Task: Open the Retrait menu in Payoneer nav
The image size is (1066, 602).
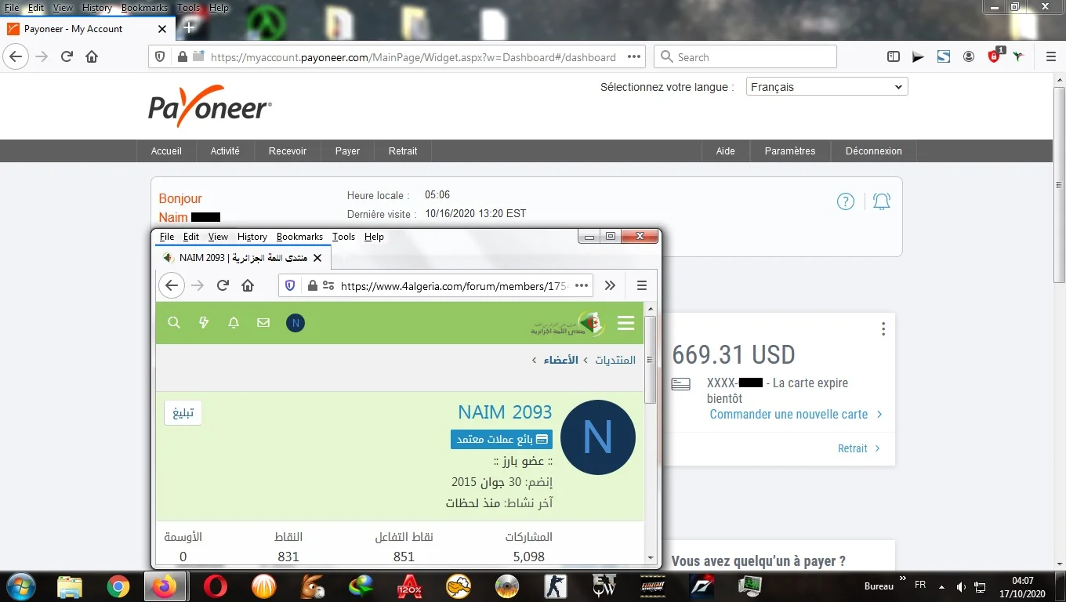Action: pos(403,151)
